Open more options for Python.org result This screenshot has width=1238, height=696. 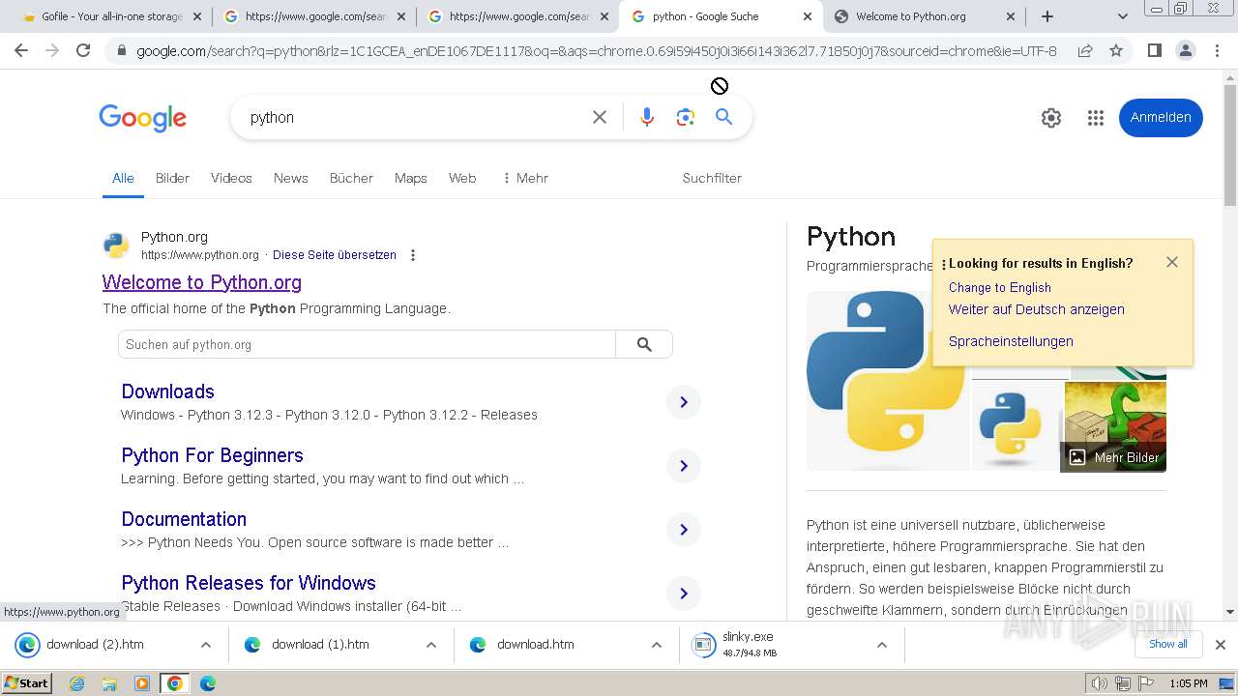pyautogui.click(x=413, y=255)
